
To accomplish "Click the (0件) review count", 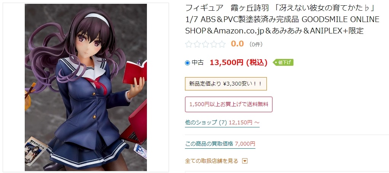I will coord(256,44).
